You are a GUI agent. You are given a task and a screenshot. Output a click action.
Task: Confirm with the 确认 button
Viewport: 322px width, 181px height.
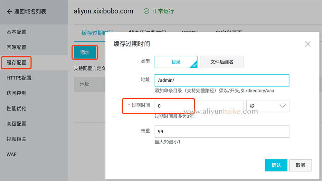(x=276, y=165)
